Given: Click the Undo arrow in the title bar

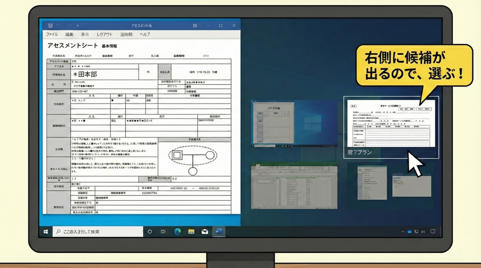Looking at the screenshot, I should pyautogui.click(x=59, y=26).
